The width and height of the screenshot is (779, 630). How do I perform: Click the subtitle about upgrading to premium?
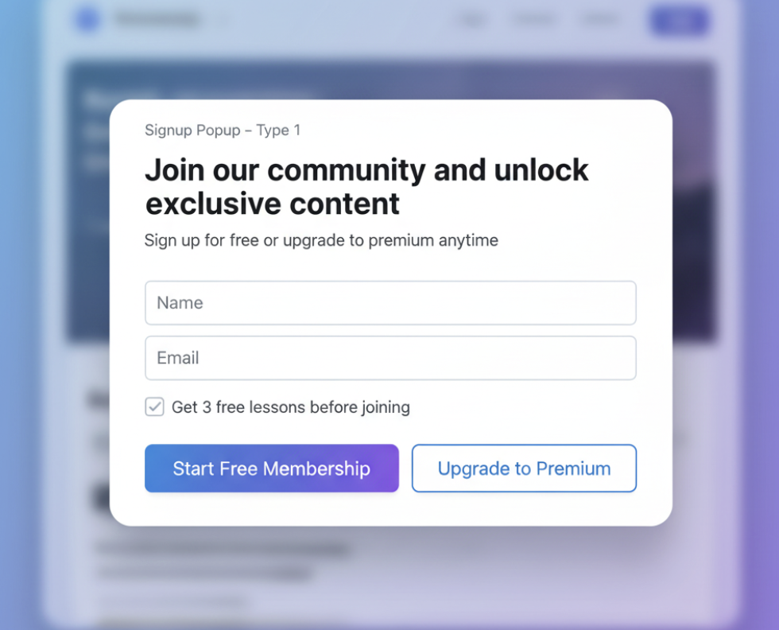321,240
